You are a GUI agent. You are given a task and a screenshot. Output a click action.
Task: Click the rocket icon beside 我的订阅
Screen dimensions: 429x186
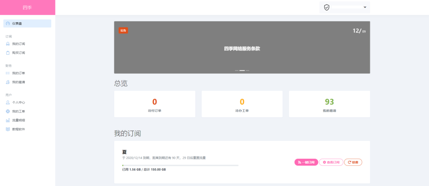[x=8, y=44]
